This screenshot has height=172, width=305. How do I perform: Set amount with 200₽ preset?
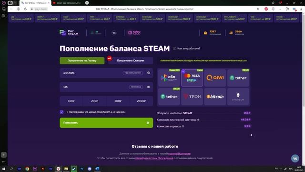tap(94, 101)
